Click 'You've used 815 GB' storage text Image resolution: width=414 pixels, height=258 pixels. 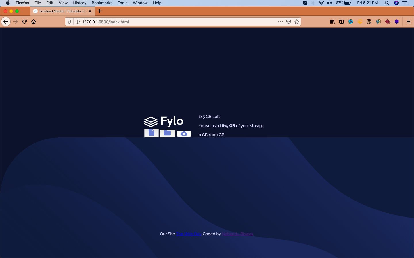point(231,126)
